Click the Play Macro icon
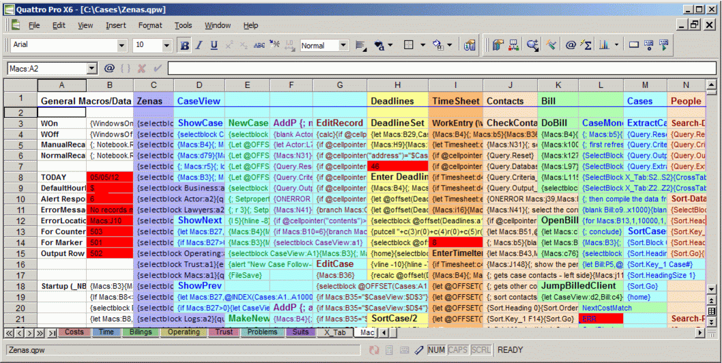 tap(663, 46)
